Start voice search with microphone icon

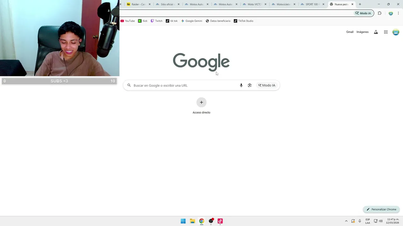(241, 85)
